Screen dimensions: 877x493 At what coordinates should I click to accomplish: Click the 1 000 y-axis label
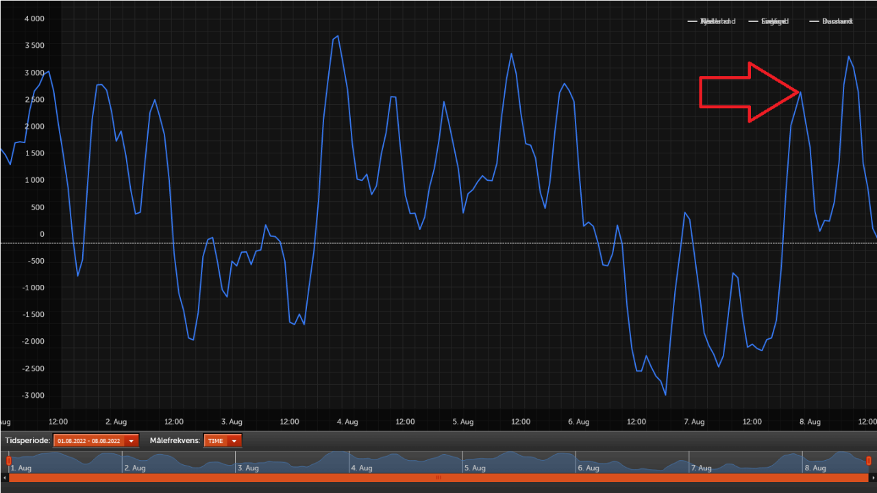34,180
